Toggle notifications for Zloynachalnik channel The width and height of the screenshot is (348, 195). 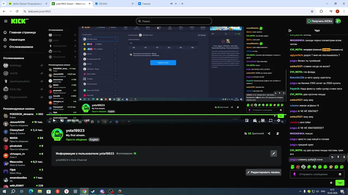(42, 97)
